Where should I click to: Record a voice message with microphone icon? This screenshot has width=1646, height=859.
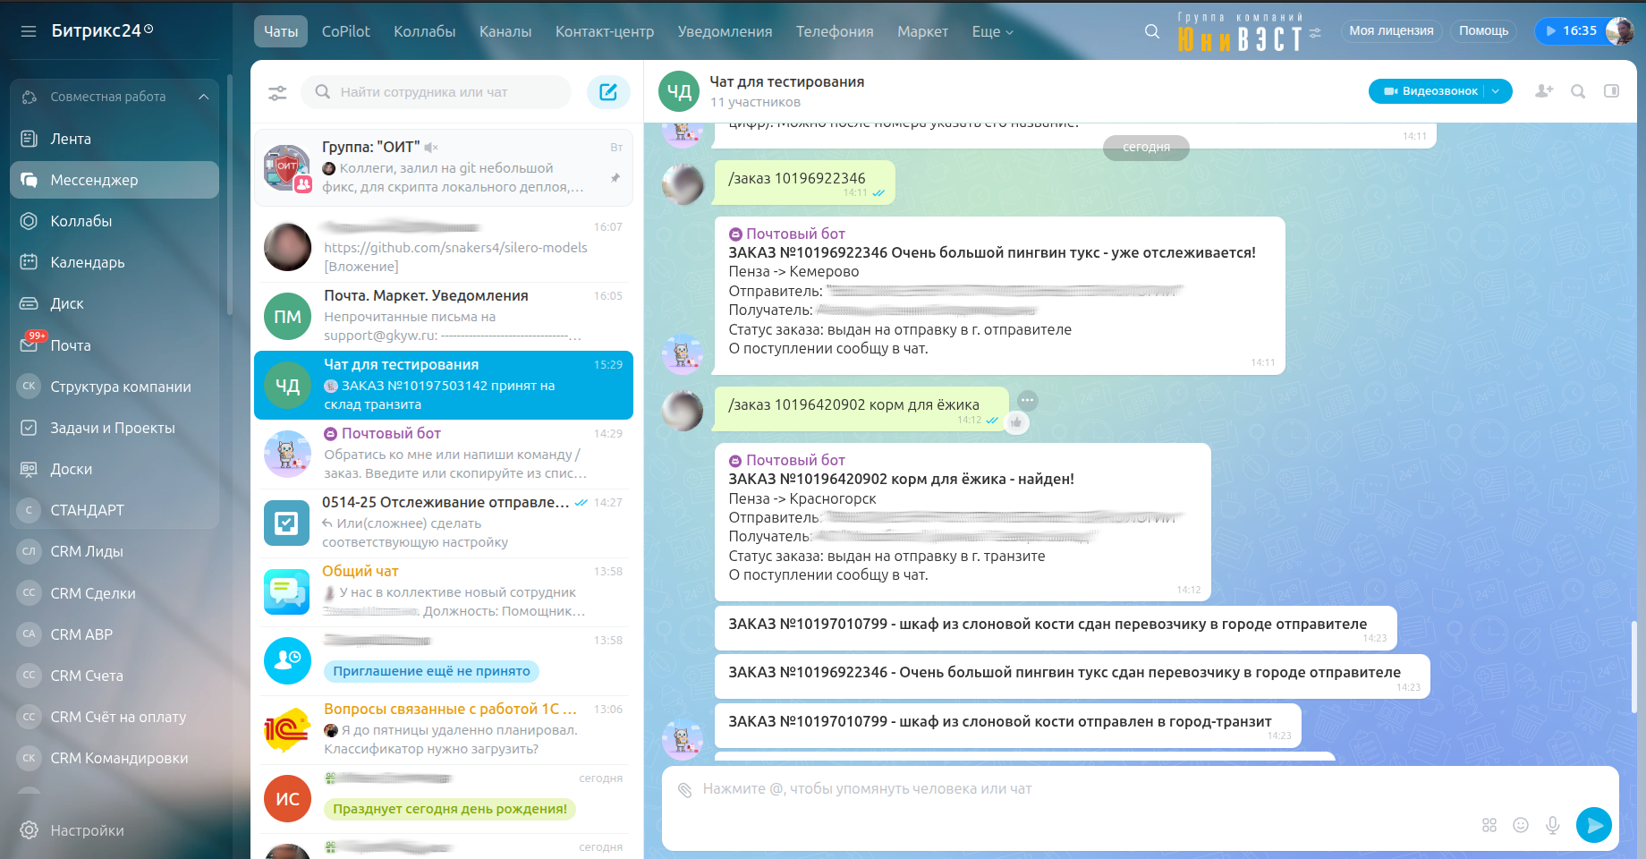[x=1553, y=825]
